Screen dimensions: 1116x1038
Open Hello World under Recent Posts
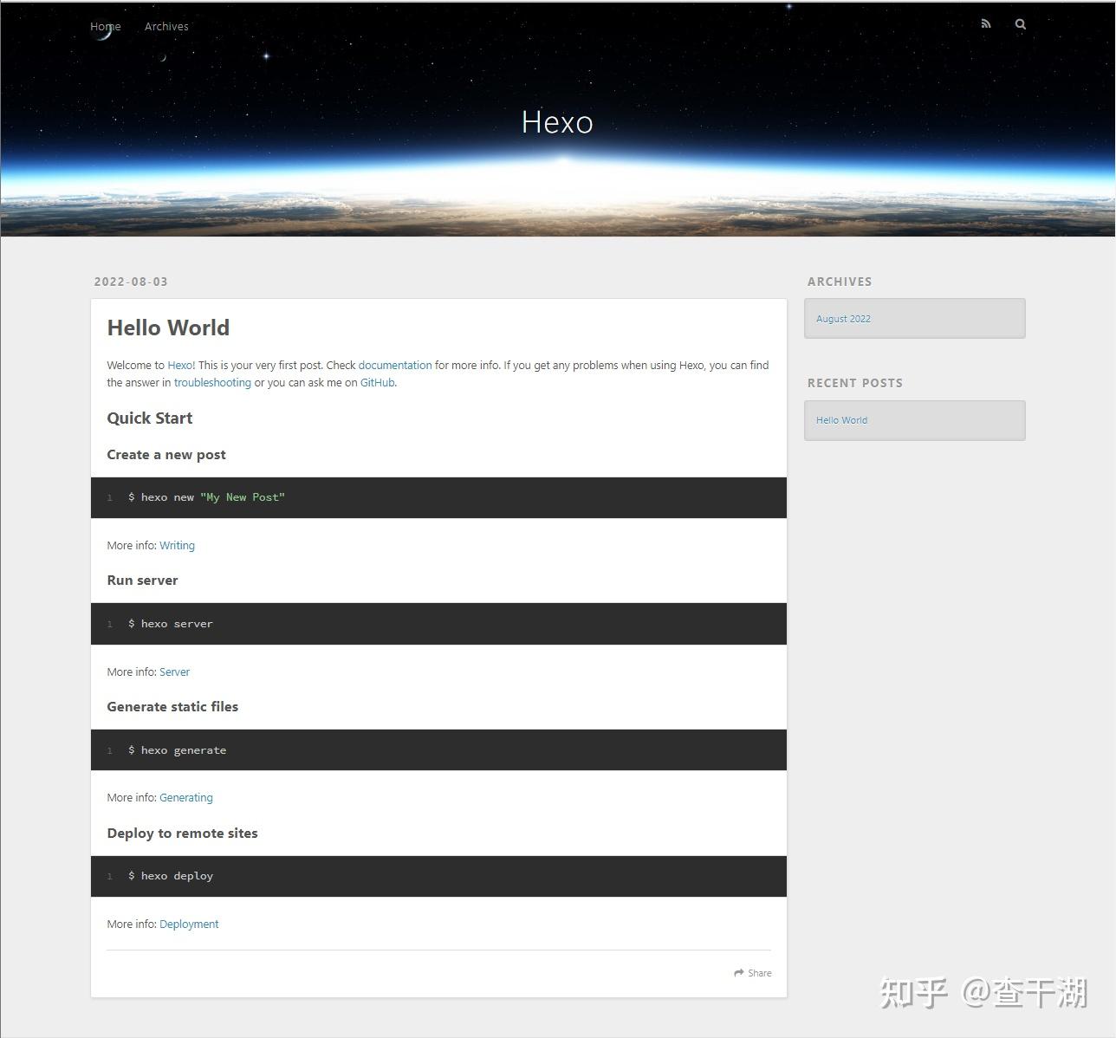tap(841, 419)
